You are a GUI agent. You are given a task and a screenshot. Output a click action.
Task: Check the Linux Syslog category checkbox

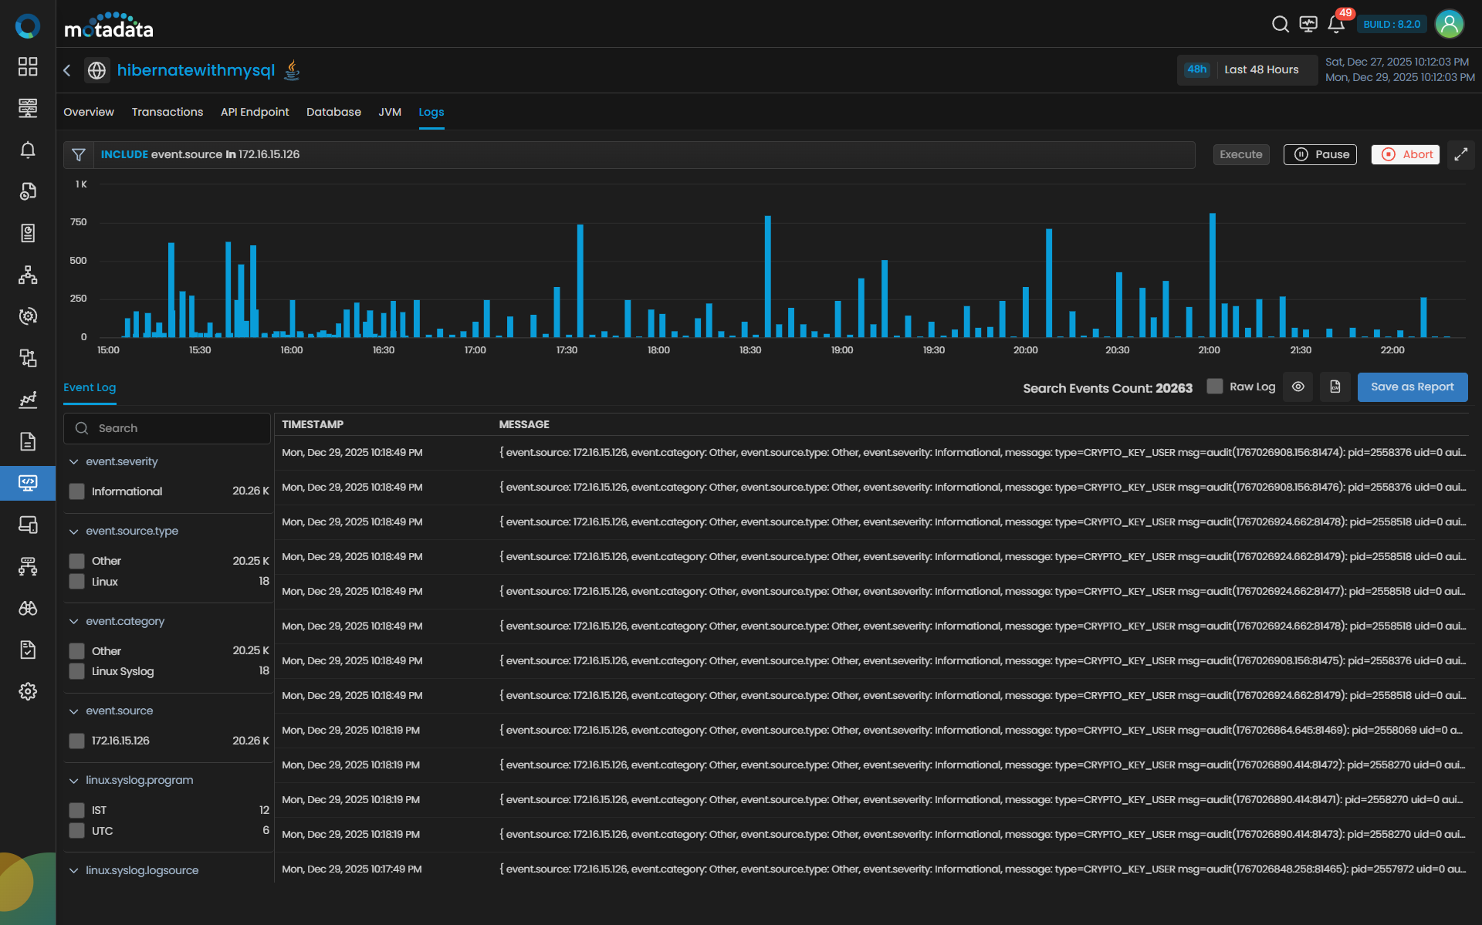(x=77, y=671)
